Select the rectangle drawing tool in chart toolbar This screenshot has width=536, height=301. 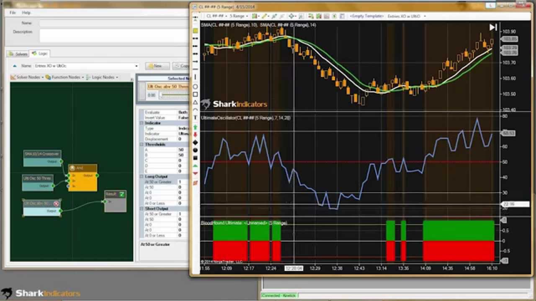coord(195,94)
